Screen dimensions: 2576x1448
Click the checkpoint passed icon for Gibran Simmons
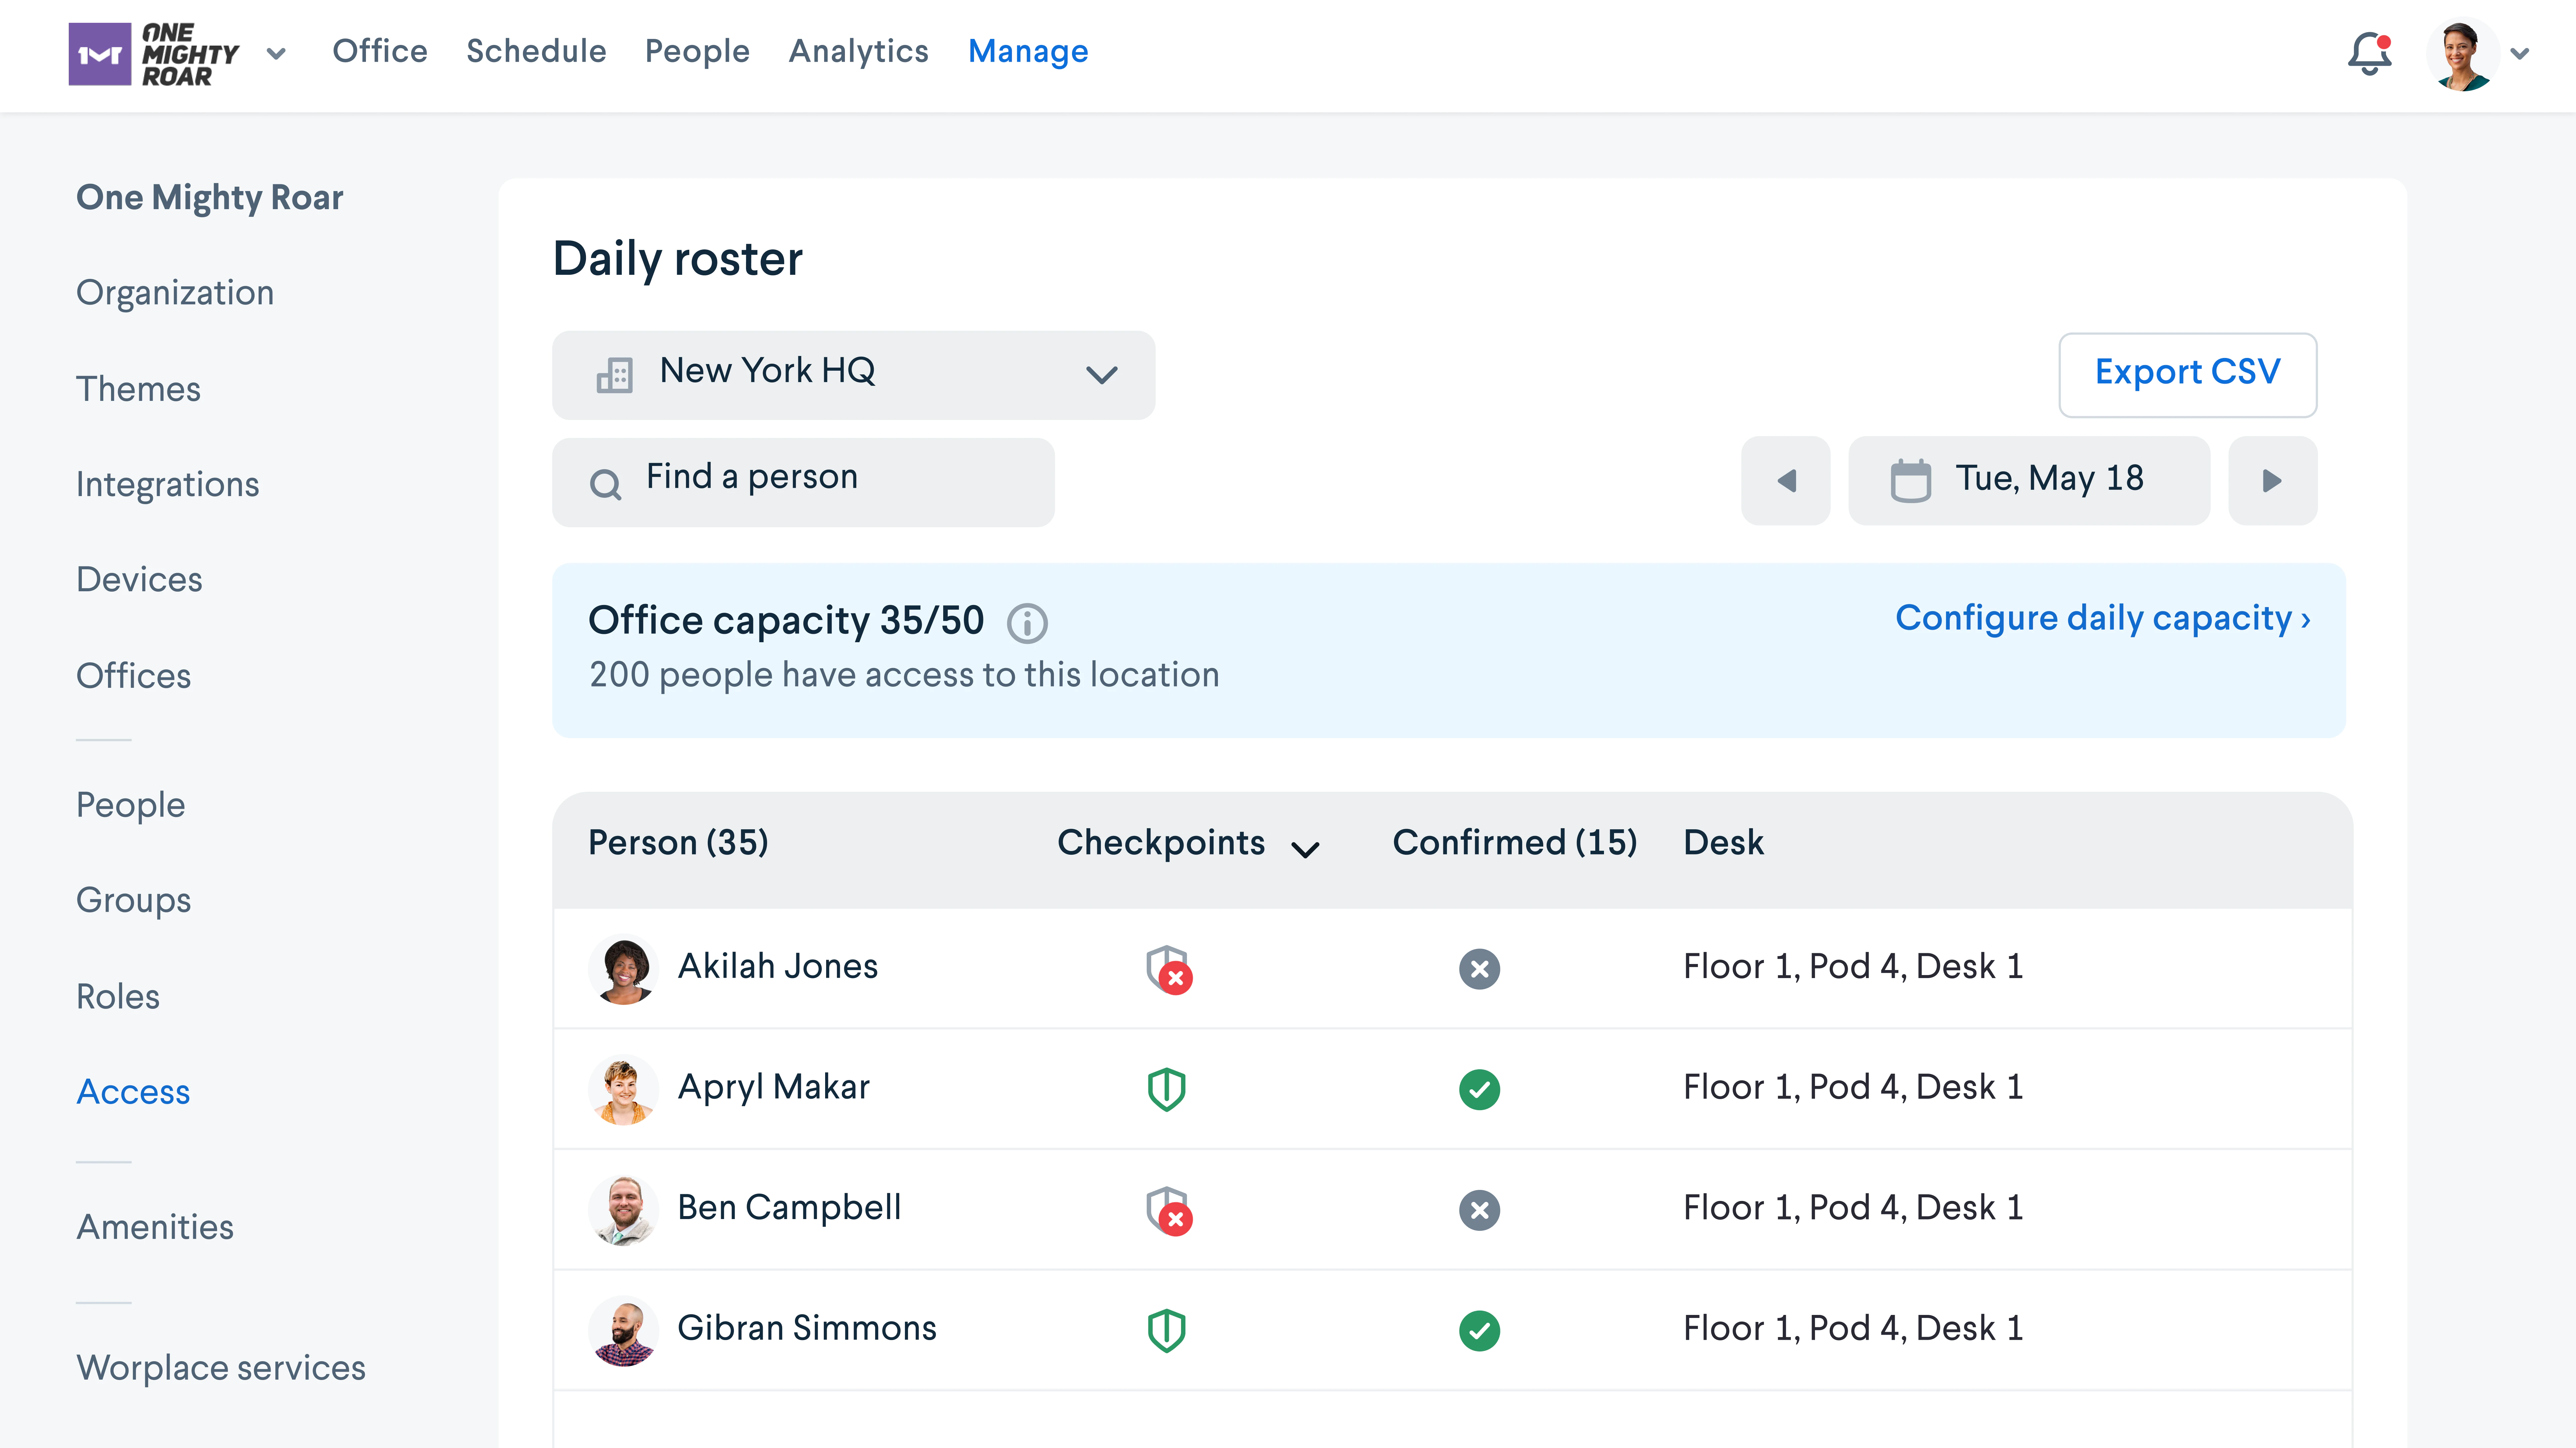click(1166, 1326)
